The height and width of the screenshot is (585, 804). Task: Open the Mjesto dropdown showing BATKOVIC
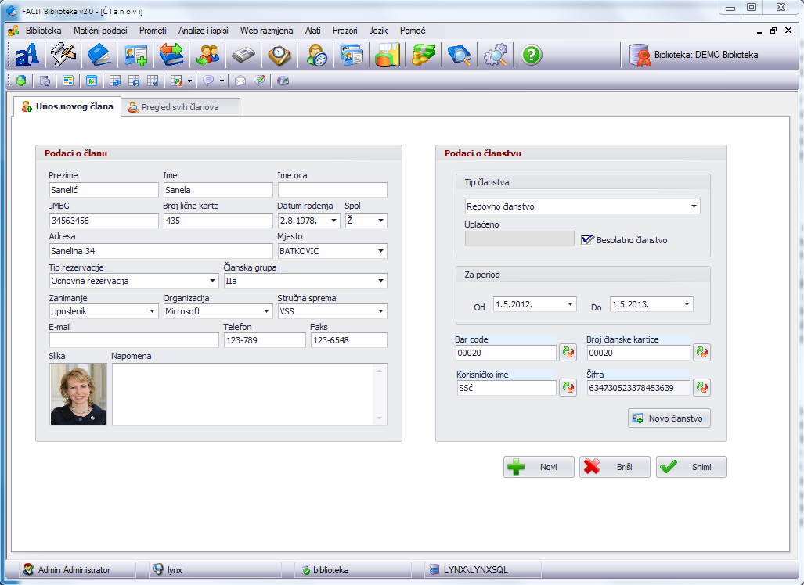point(380,251)
